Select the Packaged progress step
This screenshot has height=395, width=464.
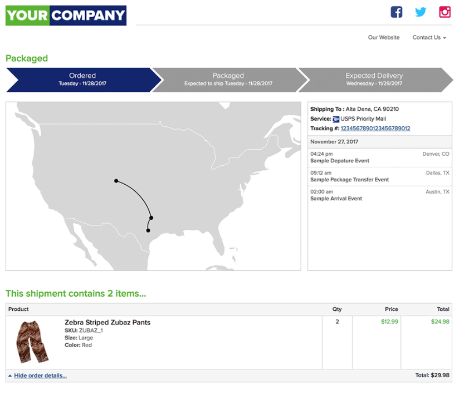point(228,80)
